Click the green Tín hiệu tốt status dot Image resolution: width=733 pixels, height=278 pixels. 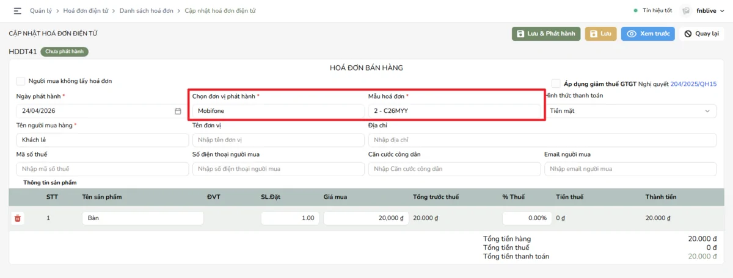636,11
